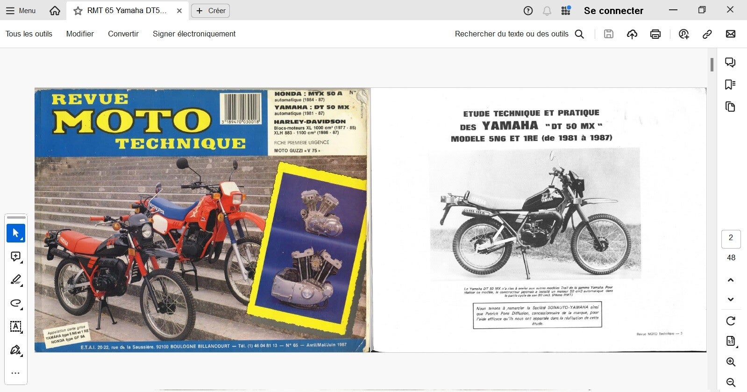Click the vertical scrollbar thumb
747x392 pixels.
[x=712, y=64]
